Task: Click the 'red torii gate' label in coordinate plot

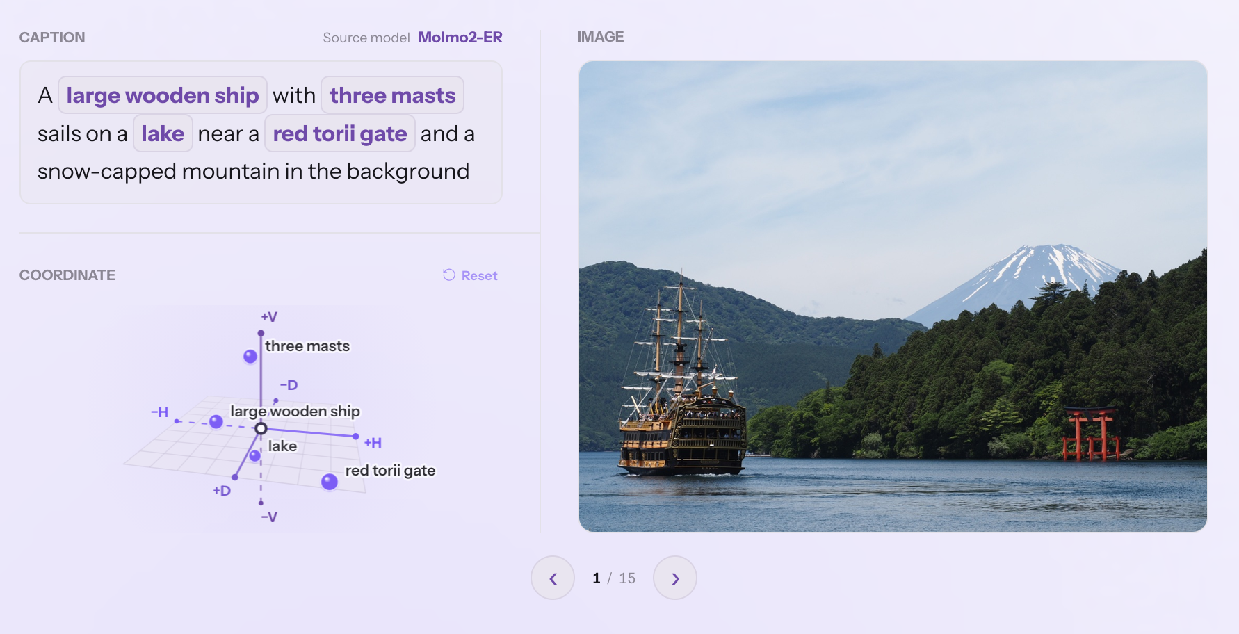Action: (390, 471)
